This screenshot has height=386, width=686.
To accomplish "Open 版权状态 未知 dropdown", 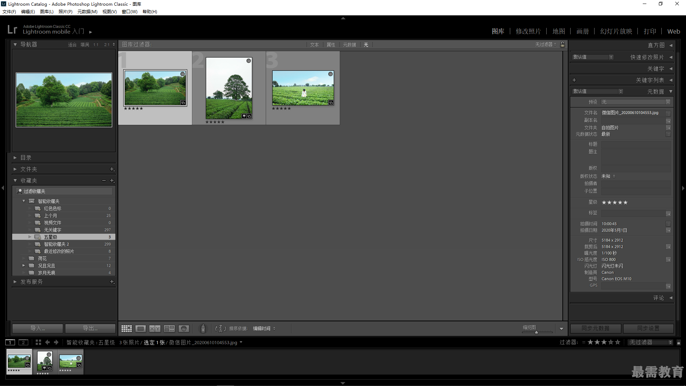I will point(608,176).
